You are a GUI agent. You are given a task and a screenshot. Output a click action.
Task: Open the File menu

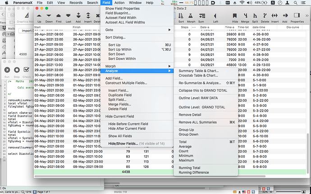click(x=40, y=3)
